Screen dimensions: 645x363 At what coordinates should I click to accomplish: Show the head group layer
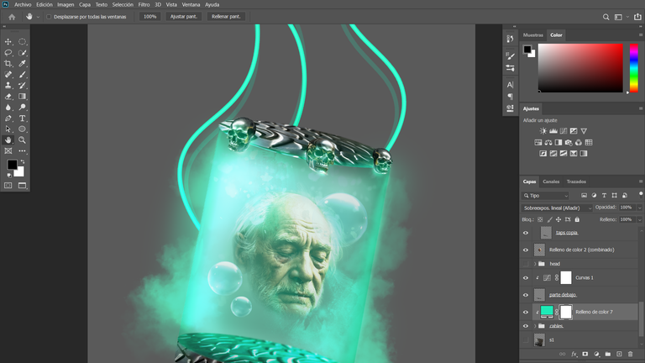tap(526, 264)
